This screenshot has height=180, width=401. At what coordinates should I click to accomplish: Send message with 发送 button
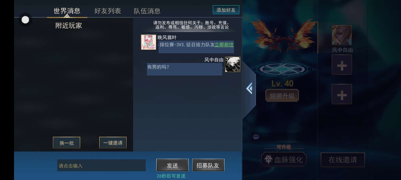click(172, 165)
